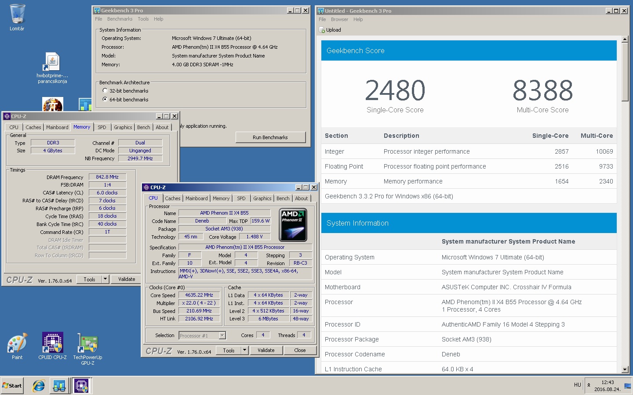Screen dimensions: 633x395
Task: Click Validate button in Memory CPU-Z window
Action: 127,279
